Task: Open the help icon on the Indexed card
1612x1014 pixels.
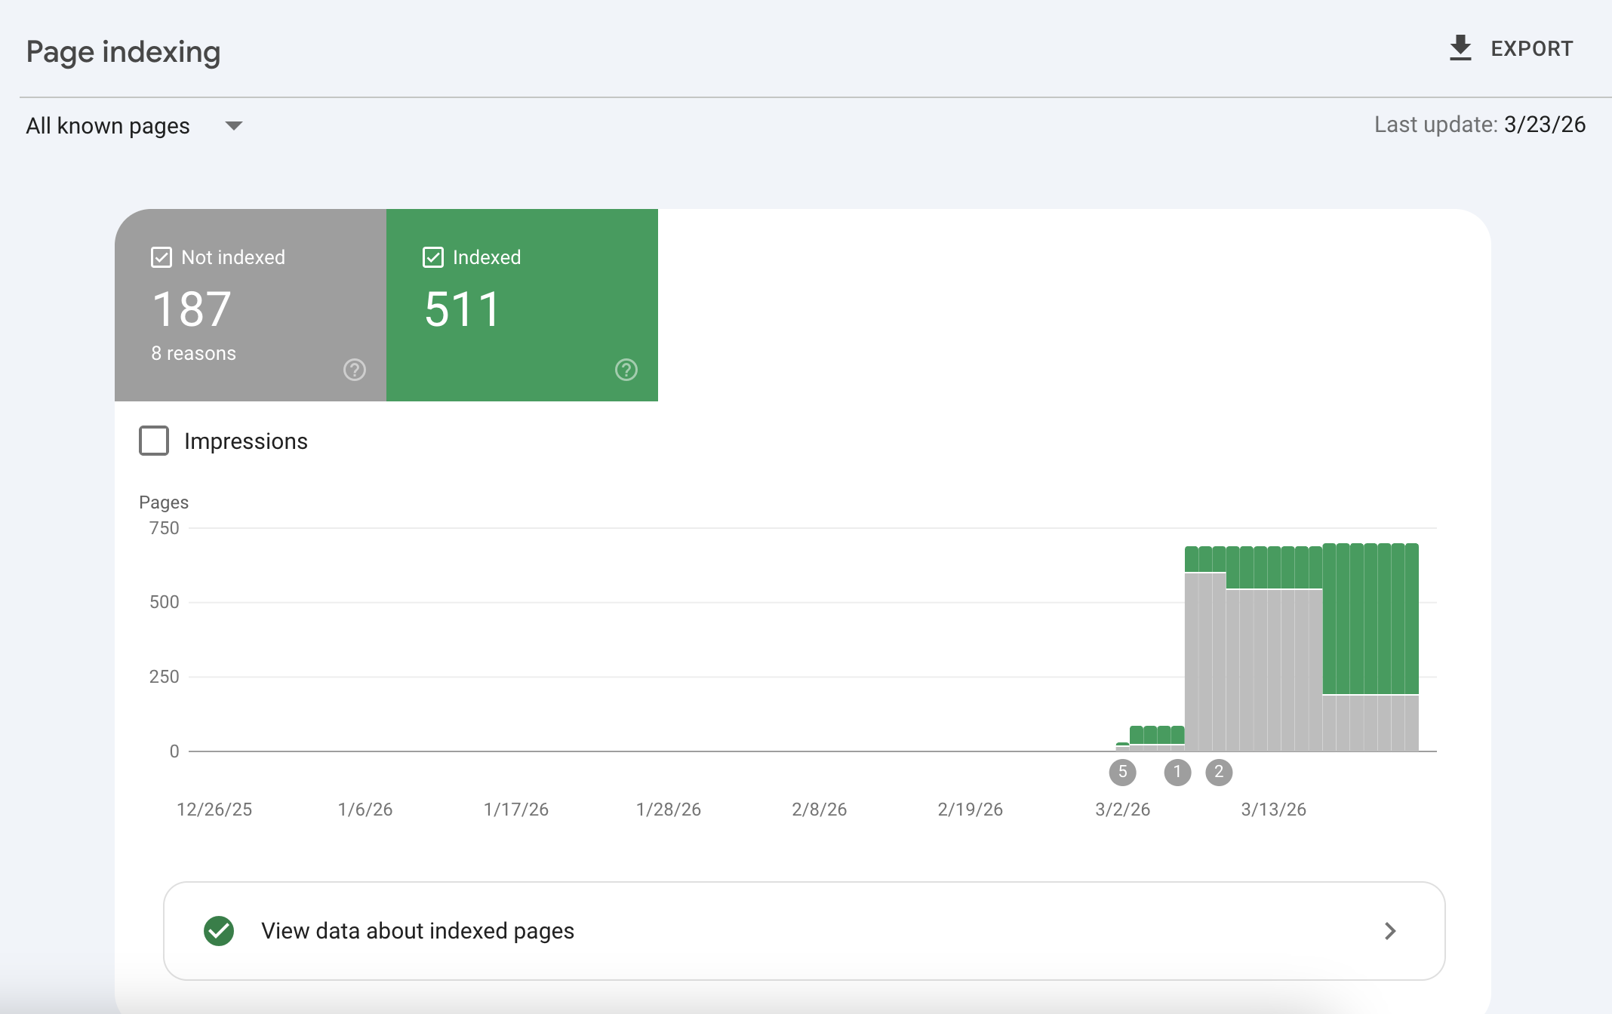Action: pos(626,370)
